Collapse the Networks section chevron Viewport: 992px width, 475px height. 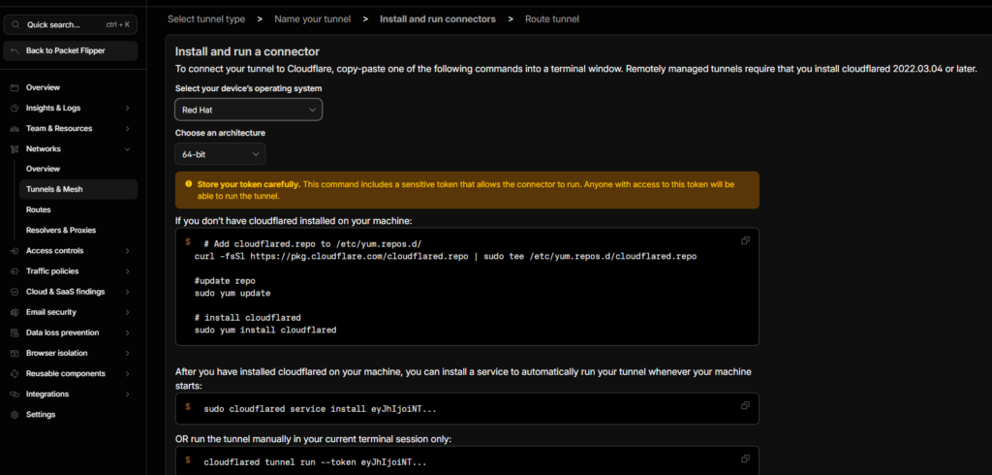(127, 149)
